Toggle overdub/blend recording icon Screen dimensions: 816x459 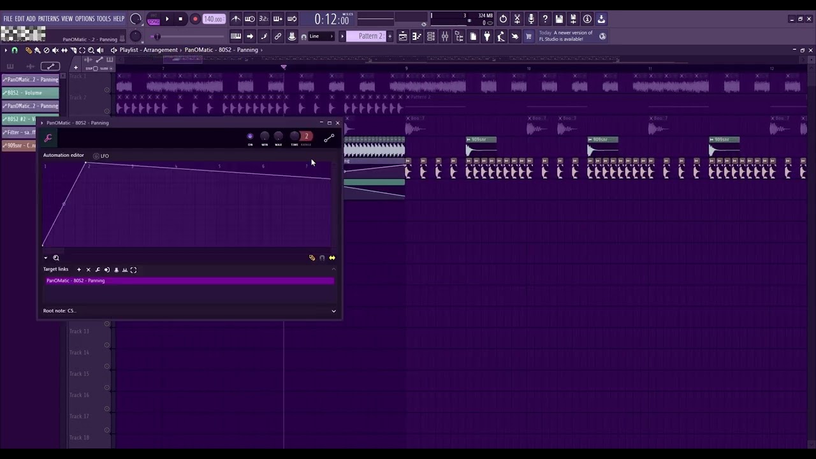[278, 19]
